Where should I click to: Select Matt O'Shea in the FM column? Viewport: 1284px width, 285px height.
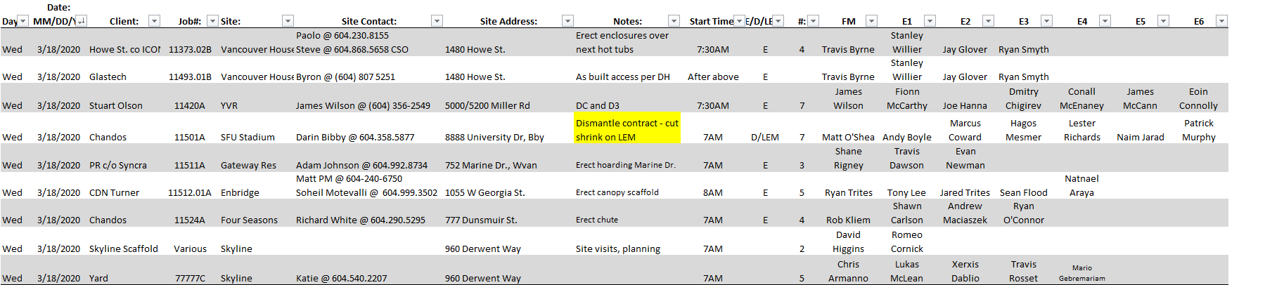[x=848, y=138]
